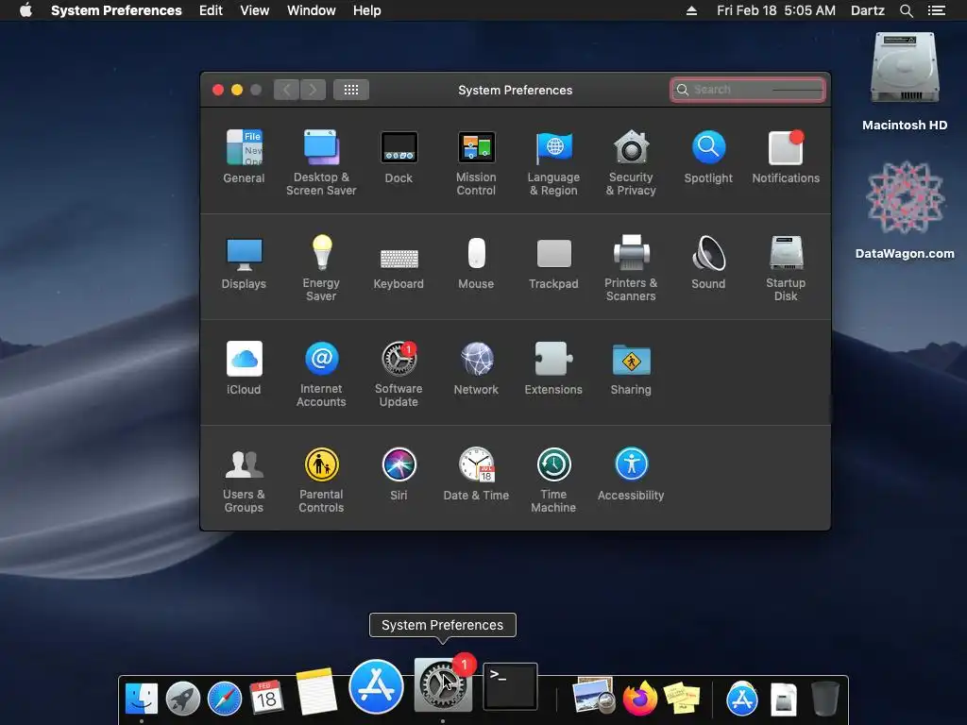Open Sound preference pane
Screen dimensions: 967x725
click(708, 262)
